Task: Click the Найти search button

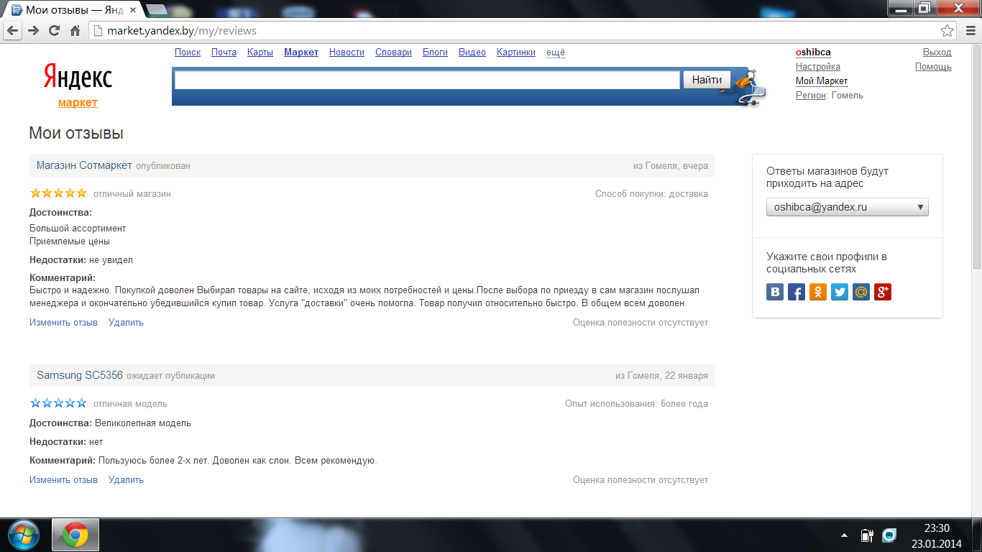Action: 707,80
